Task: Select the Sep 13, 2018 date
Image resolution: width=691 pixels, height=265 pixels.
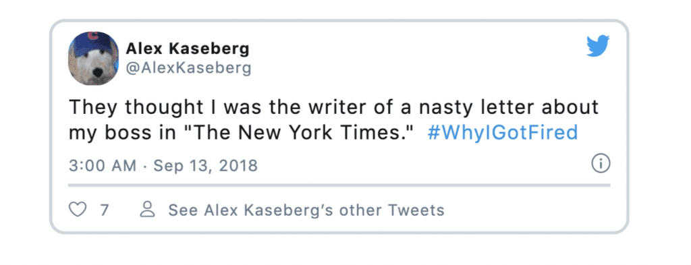Action: (x=205, y=166)
